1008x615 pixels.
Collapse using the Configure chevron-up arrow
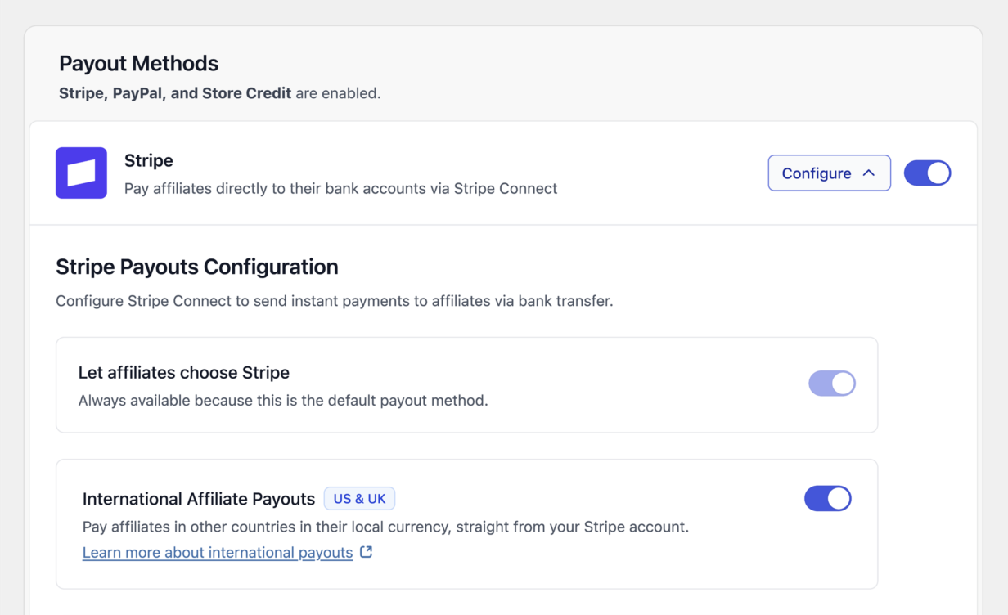click(869, 173)
